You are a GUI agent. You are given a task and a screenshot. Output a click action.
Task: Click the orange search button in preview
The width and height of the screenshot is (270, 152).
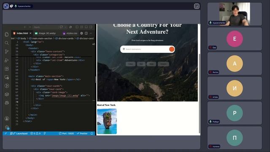[x=172, y=49]
